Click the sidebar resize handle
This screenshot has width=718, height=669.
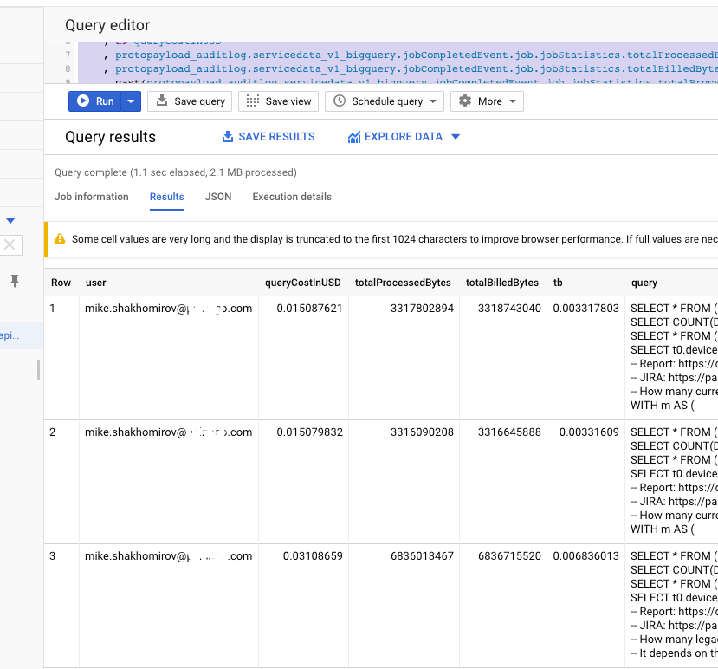coord(38,370)
